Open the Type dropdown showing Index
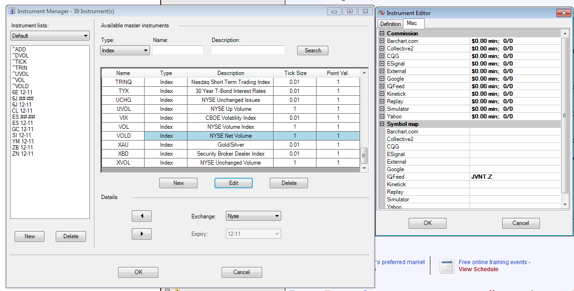Image resolution: width=574 pixels, height=291 pixels. [x=125, y=50]
